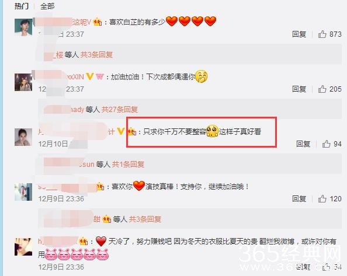
Task: Like the comment with 94 likes
Action: point(326,144)
